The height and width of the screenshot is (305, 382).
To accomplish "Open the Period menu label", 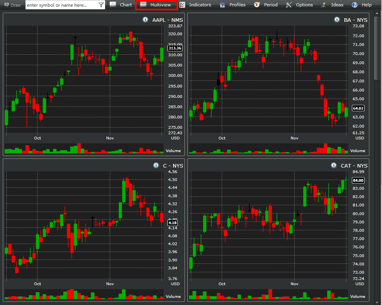I will pos(271,5).
